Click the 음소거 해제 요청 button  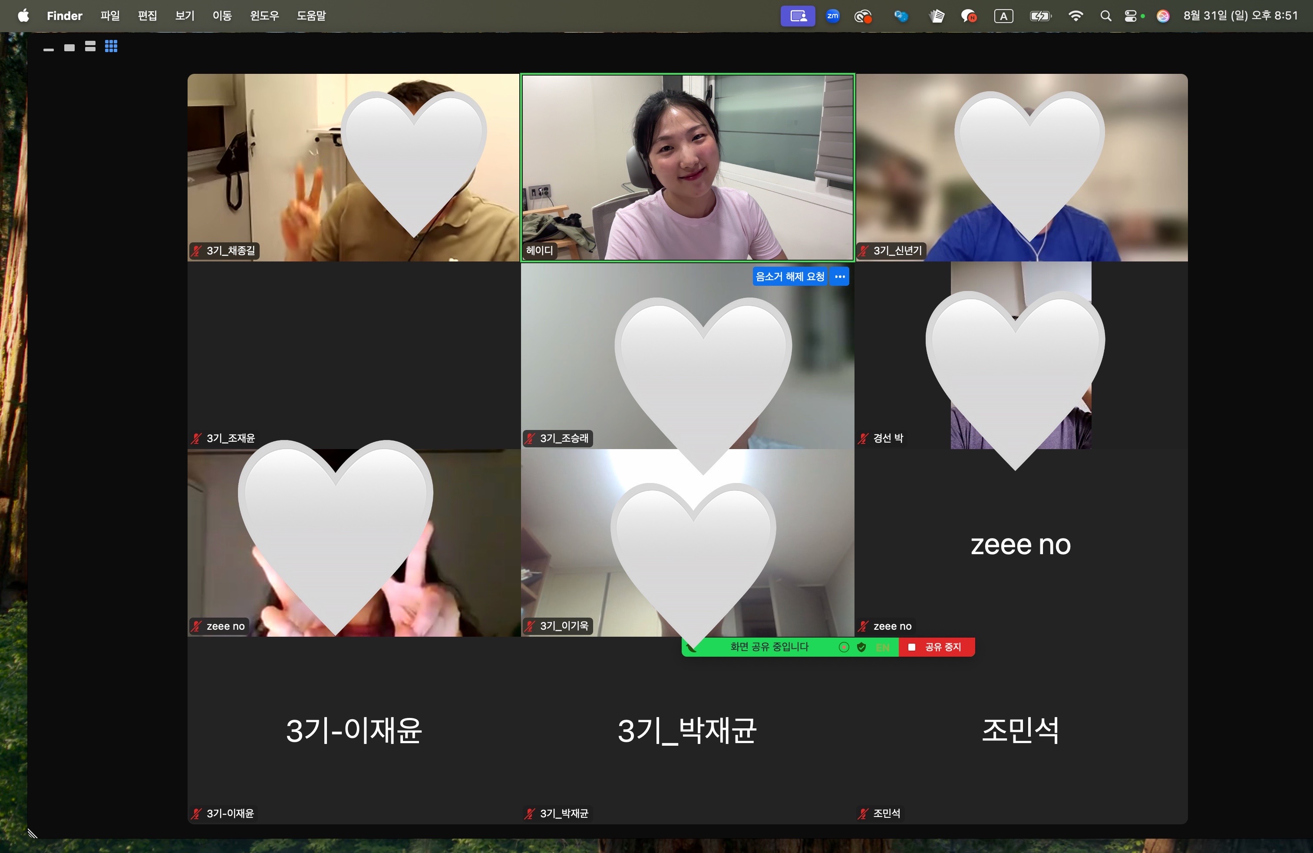pyautogui.click(x=789, y=276)
